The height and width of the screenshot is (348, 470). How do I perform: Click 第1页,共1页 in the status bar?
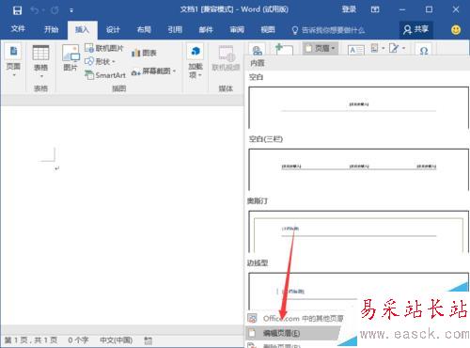tap(31, 340)
